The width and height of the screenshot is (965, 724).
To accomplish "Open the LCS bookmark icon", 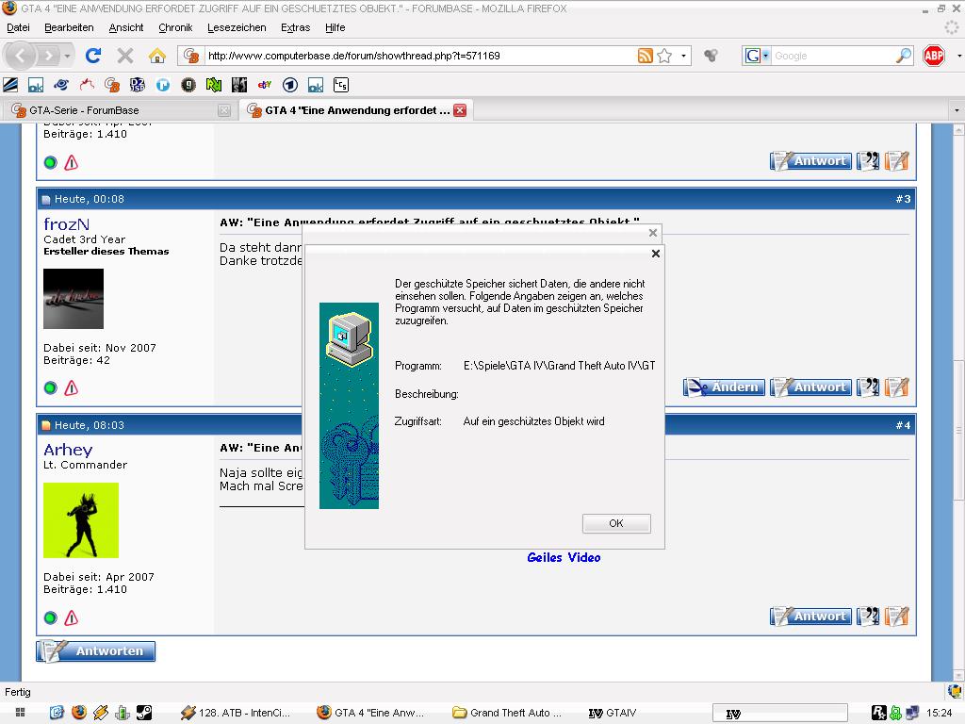I will click(341, 85).
